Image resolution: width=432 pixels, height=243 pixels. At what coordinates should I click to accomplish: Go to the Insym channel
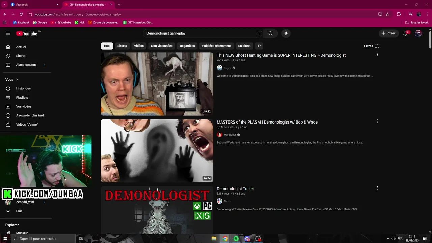pyautogui.click(x=227, y=68)
